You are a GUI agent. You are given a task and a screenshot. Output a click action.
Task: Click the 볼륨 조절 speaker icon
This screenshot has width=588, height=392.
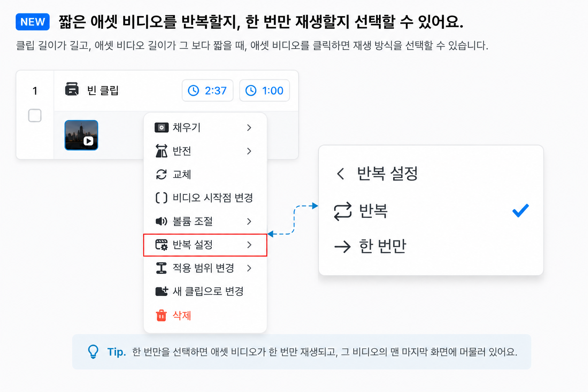162,221
